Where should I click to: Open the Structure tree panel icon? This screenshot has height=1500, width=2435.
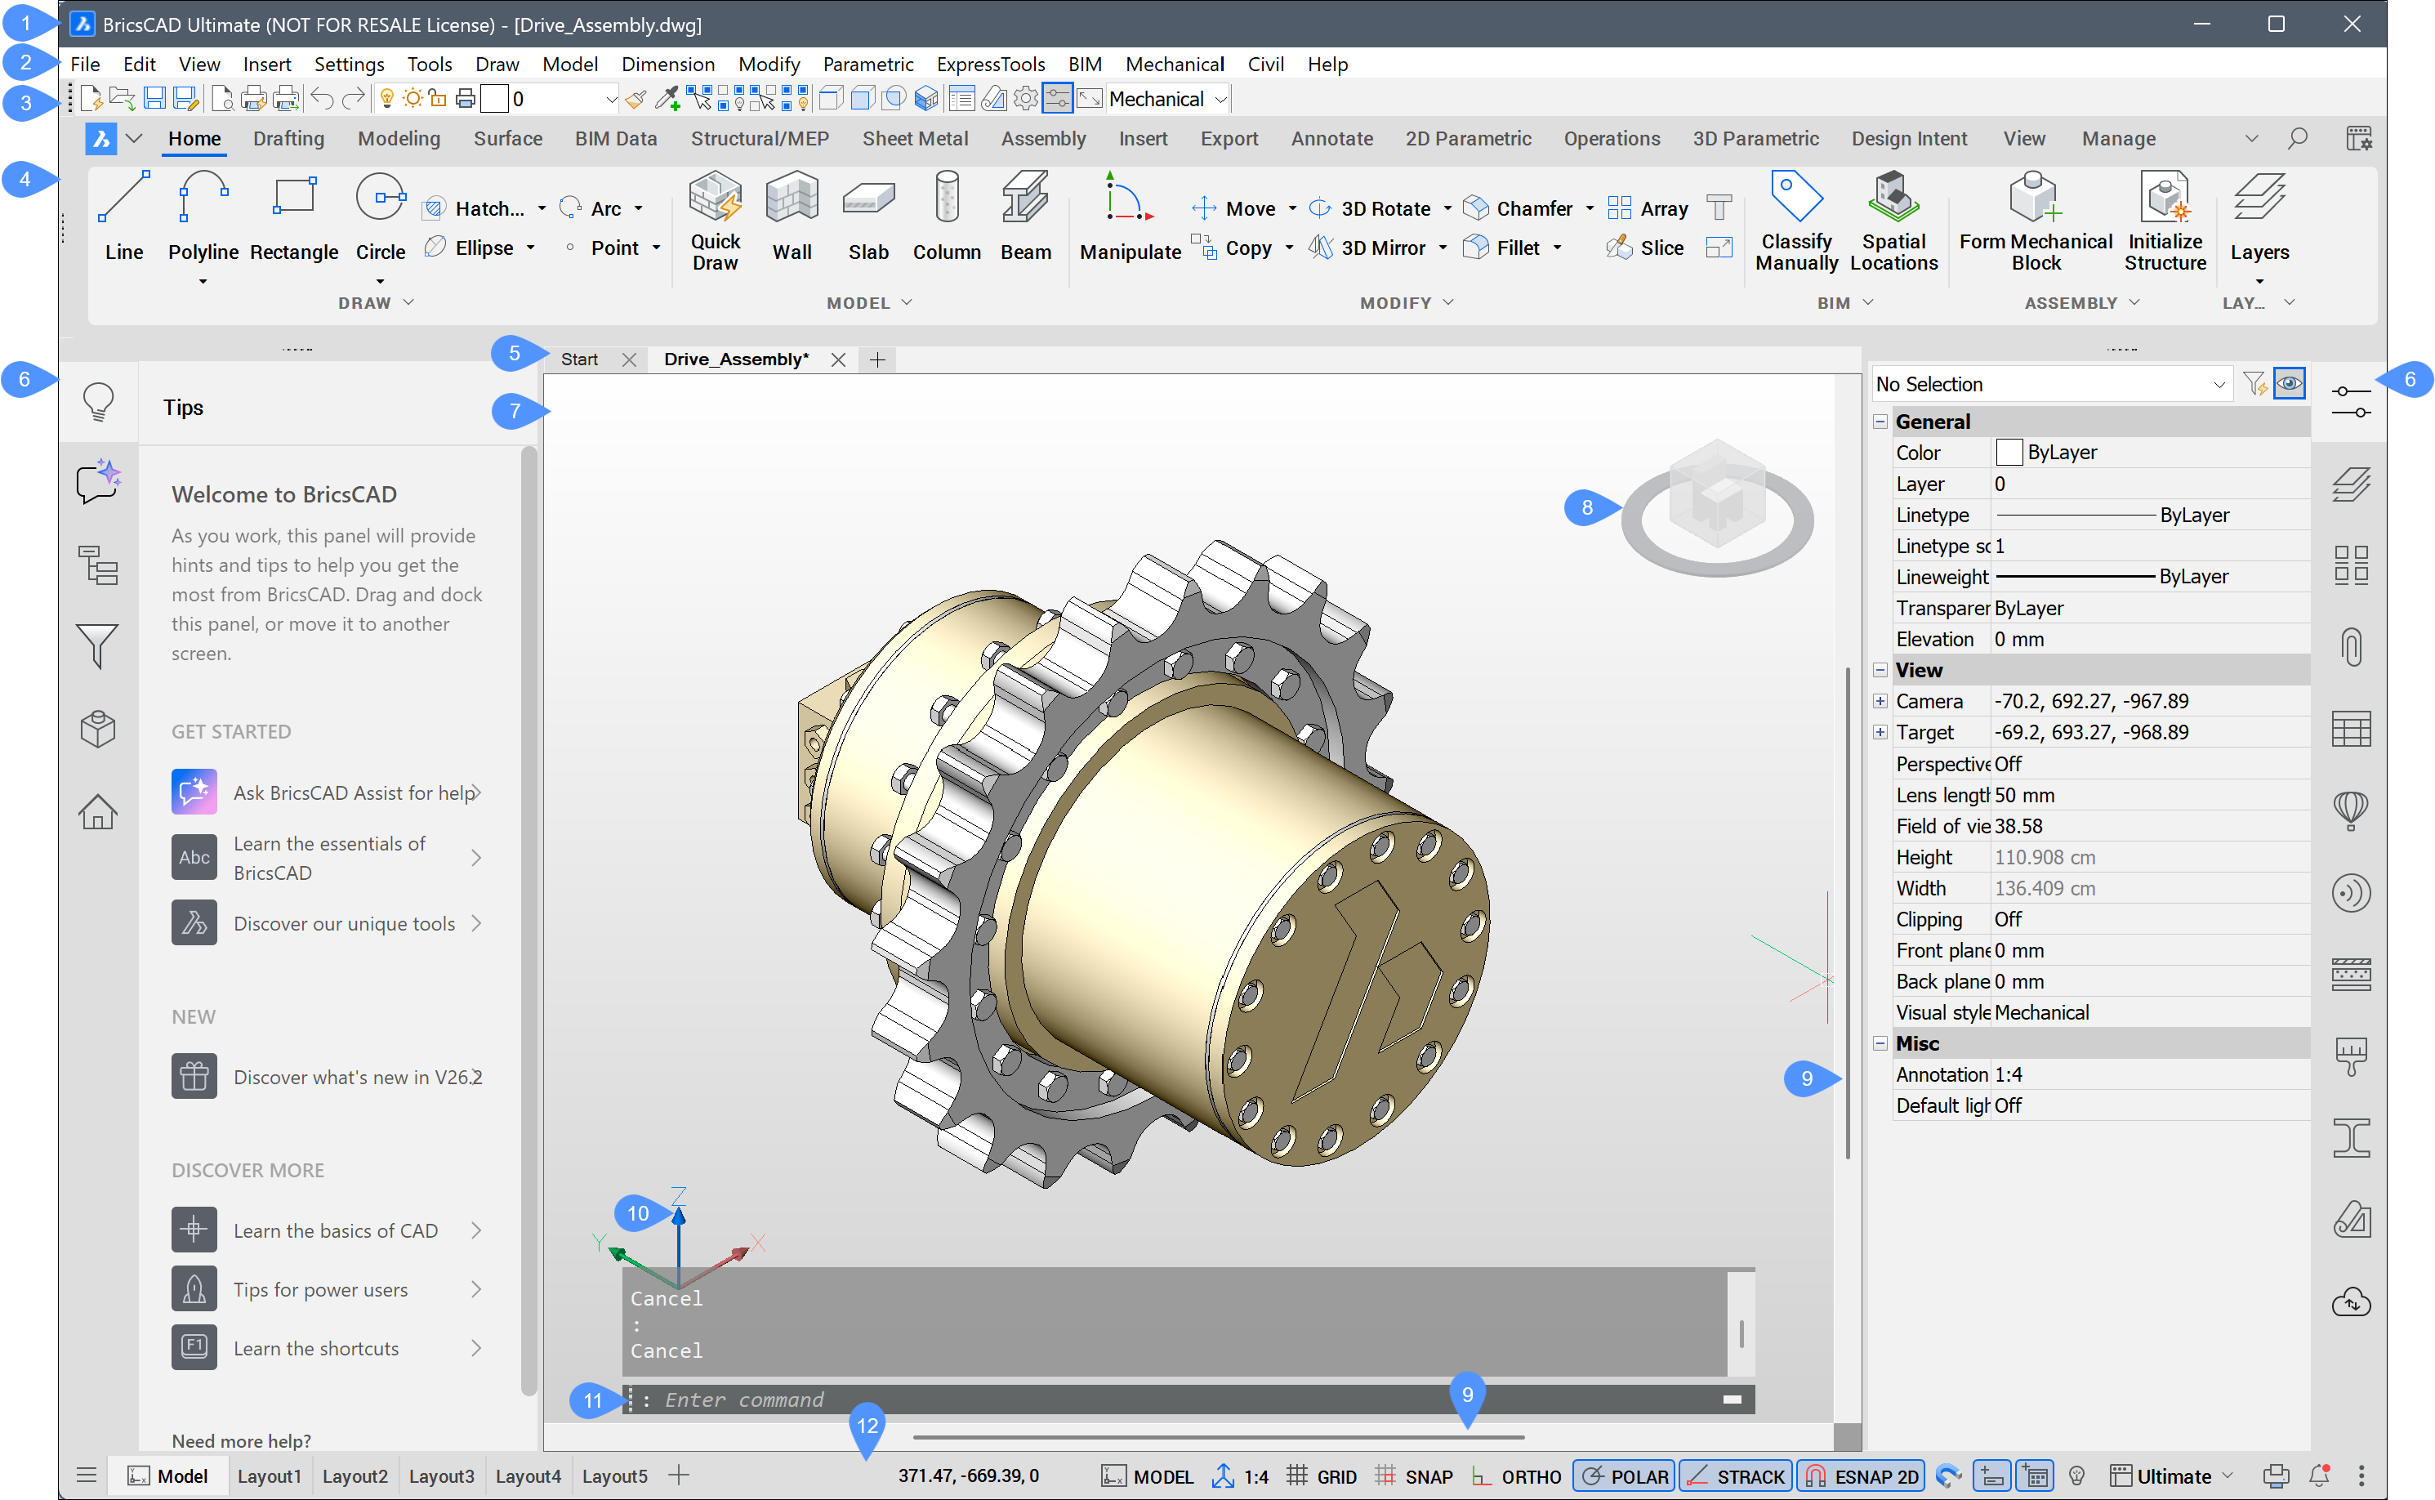pyautogui.click(x=98, y=565)
